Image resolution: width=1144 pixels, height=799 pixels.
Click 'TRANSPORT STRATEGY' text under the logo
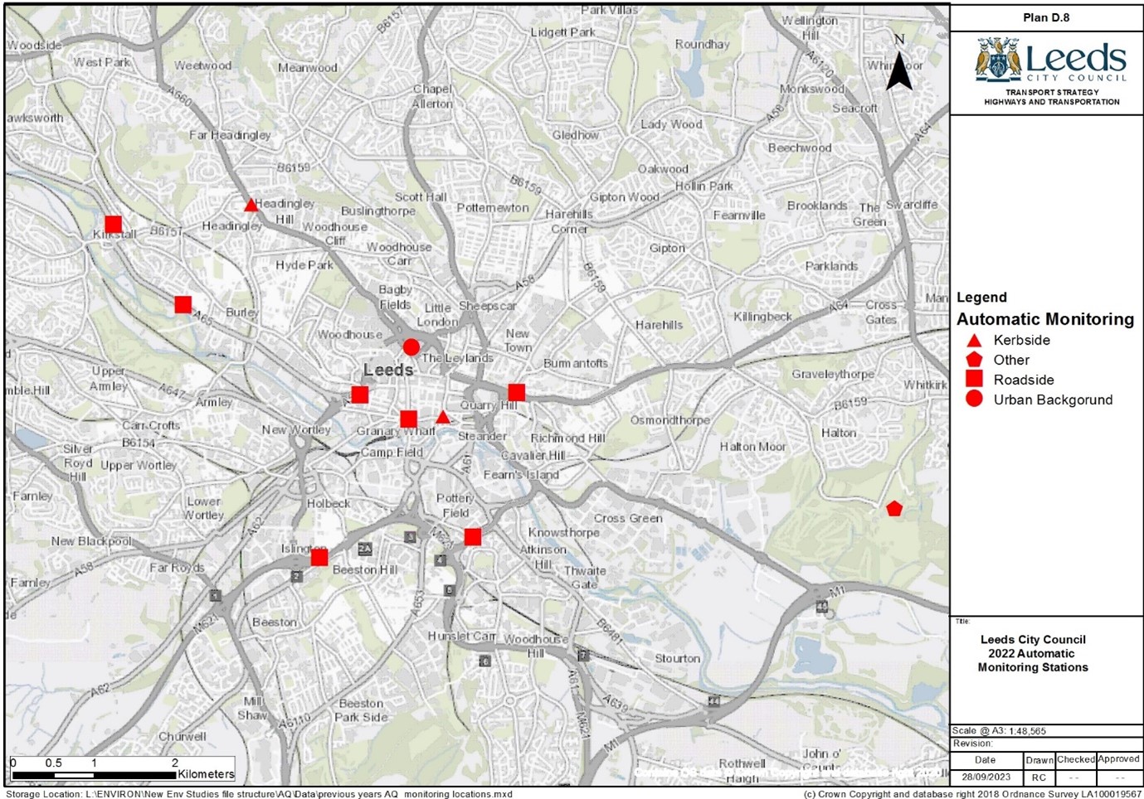1052,92
